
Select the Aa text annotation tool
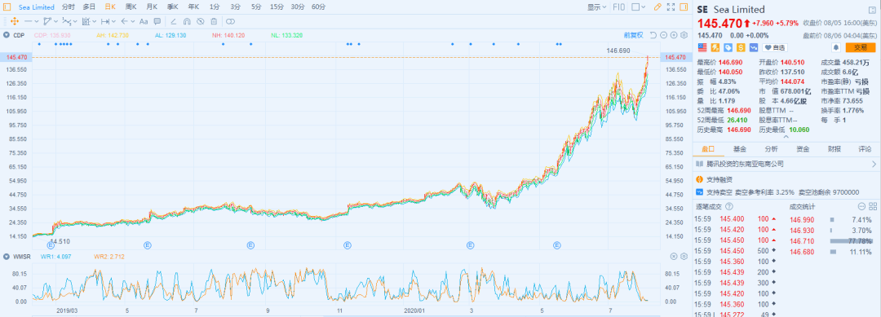144,21
